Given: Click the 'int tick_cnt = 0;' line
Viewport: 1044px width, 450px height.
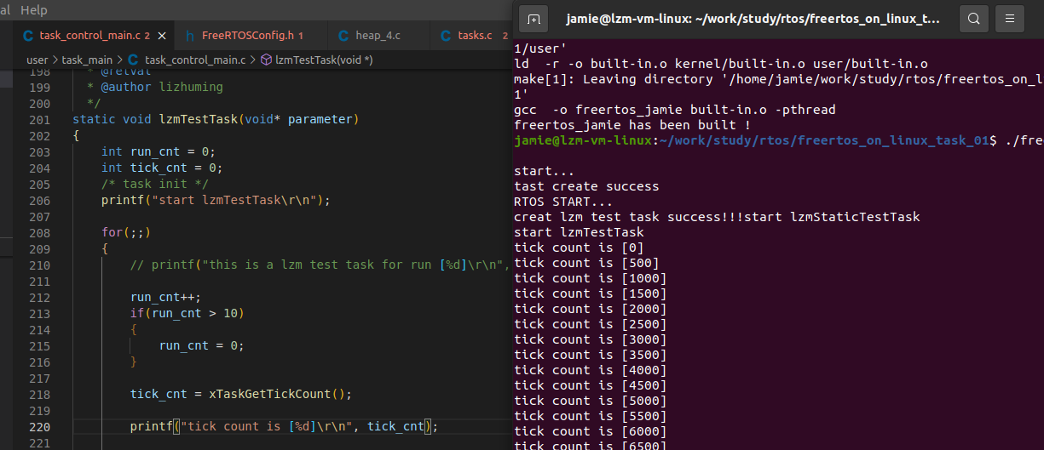Looking at the screenshot, I should 162,168.
